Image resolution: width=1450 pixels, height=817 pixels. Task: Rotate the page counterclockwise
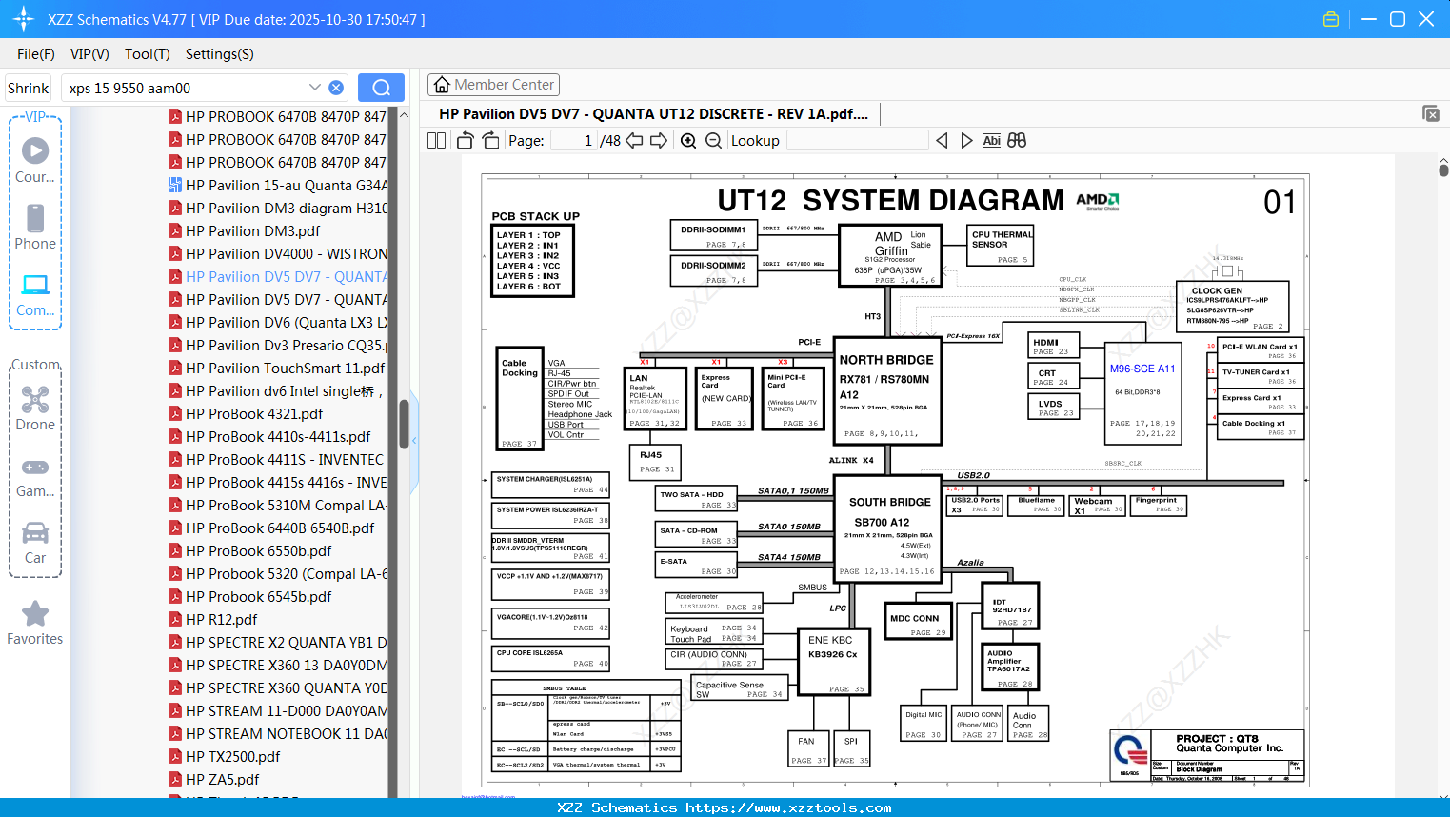pyautogui.click(x=465, y=141)
